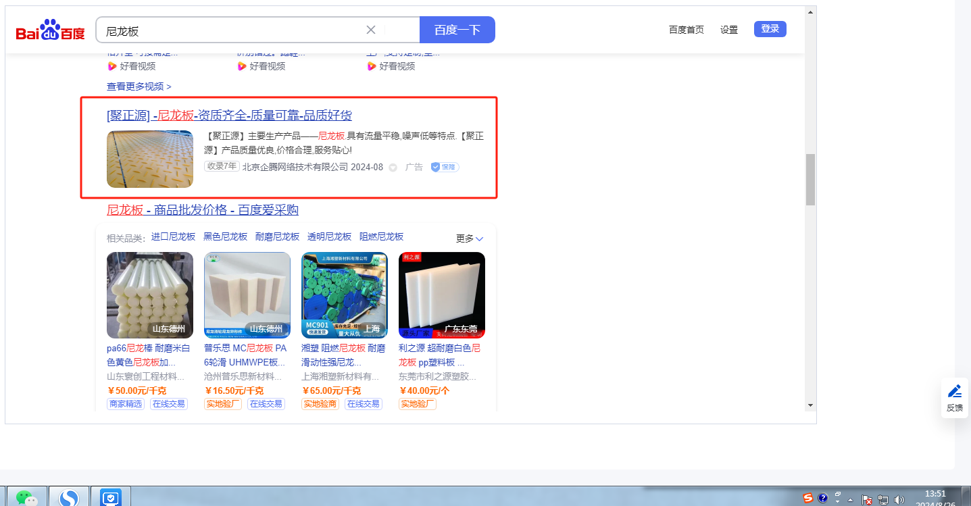Click seller name 上海湘塑新材料

pyautogui.click(x=341, y=376)
